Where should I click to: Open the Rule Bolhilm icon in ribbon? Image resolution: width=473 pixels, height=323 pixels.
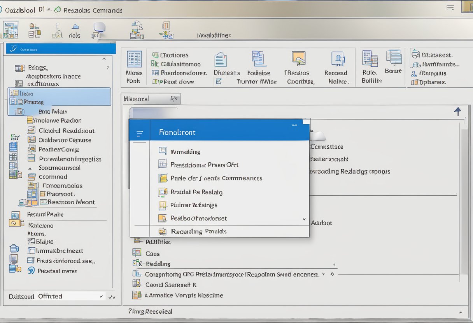coord(370,59)
